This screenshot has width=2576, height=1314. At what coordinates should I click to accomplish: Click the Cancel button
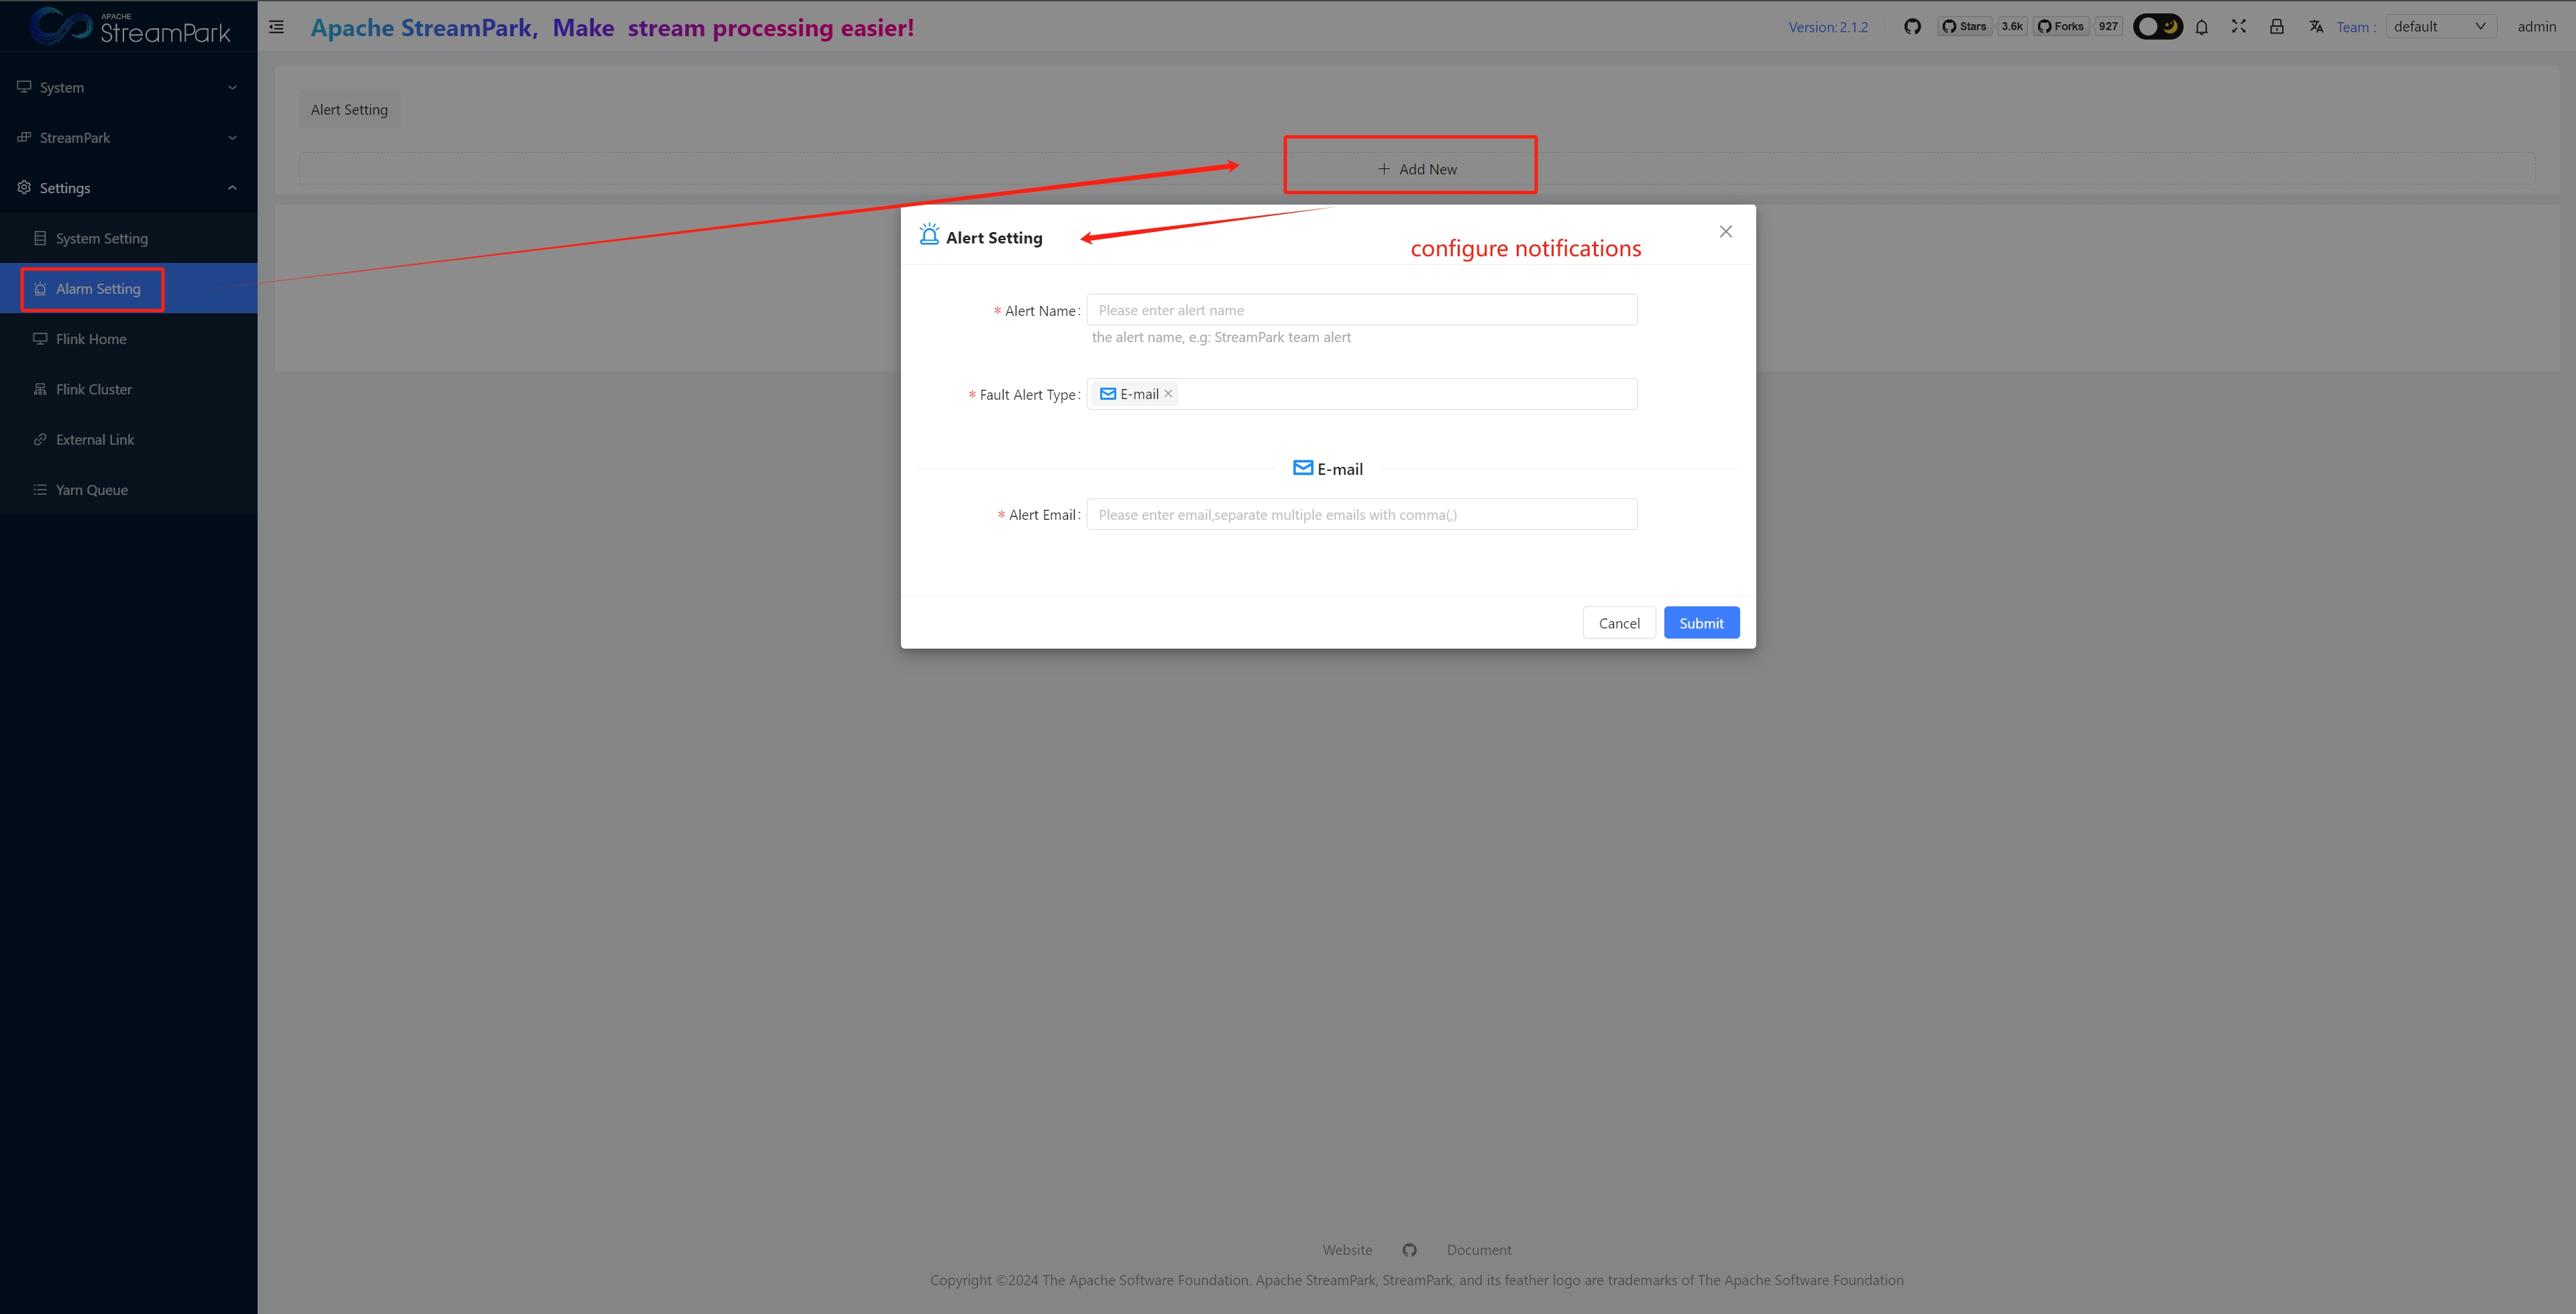click(1618, 623)
